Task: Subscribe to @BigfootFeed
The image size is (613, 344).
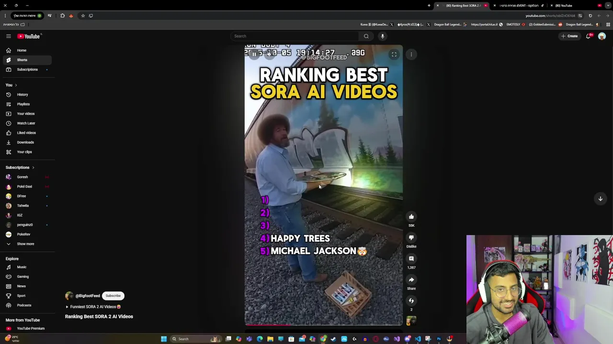Action: [x=113, y=296]
